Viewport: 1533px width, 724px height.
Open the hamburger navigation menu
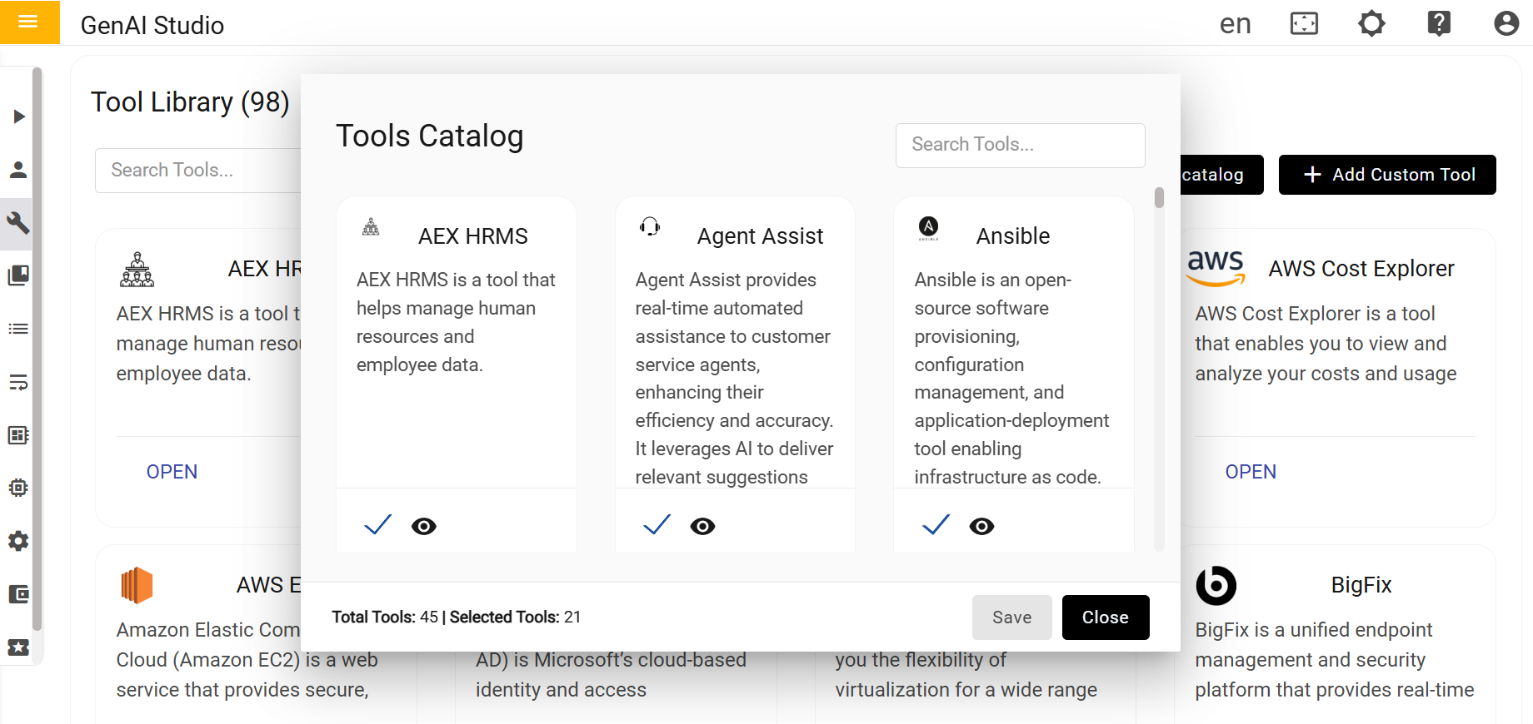(x=28, y=22)
